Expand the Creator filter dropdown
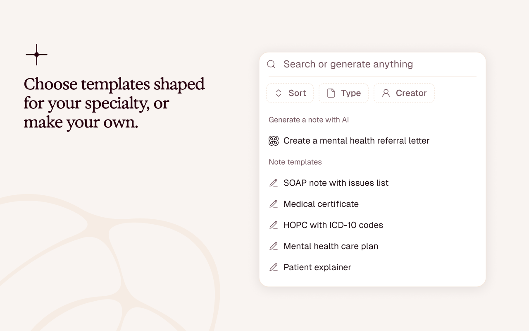Image resolution: width=529 pixels, height=331 pixels. 404,93
